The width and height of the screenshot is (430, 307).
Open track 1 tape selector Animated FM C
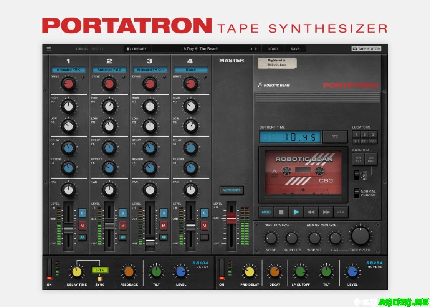(69, 70)
